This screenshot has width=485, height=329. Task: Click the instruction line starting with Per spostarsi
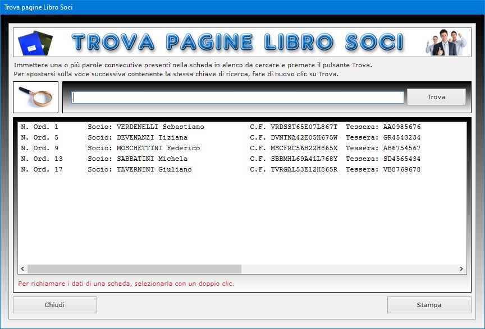[x=176, y=74]
